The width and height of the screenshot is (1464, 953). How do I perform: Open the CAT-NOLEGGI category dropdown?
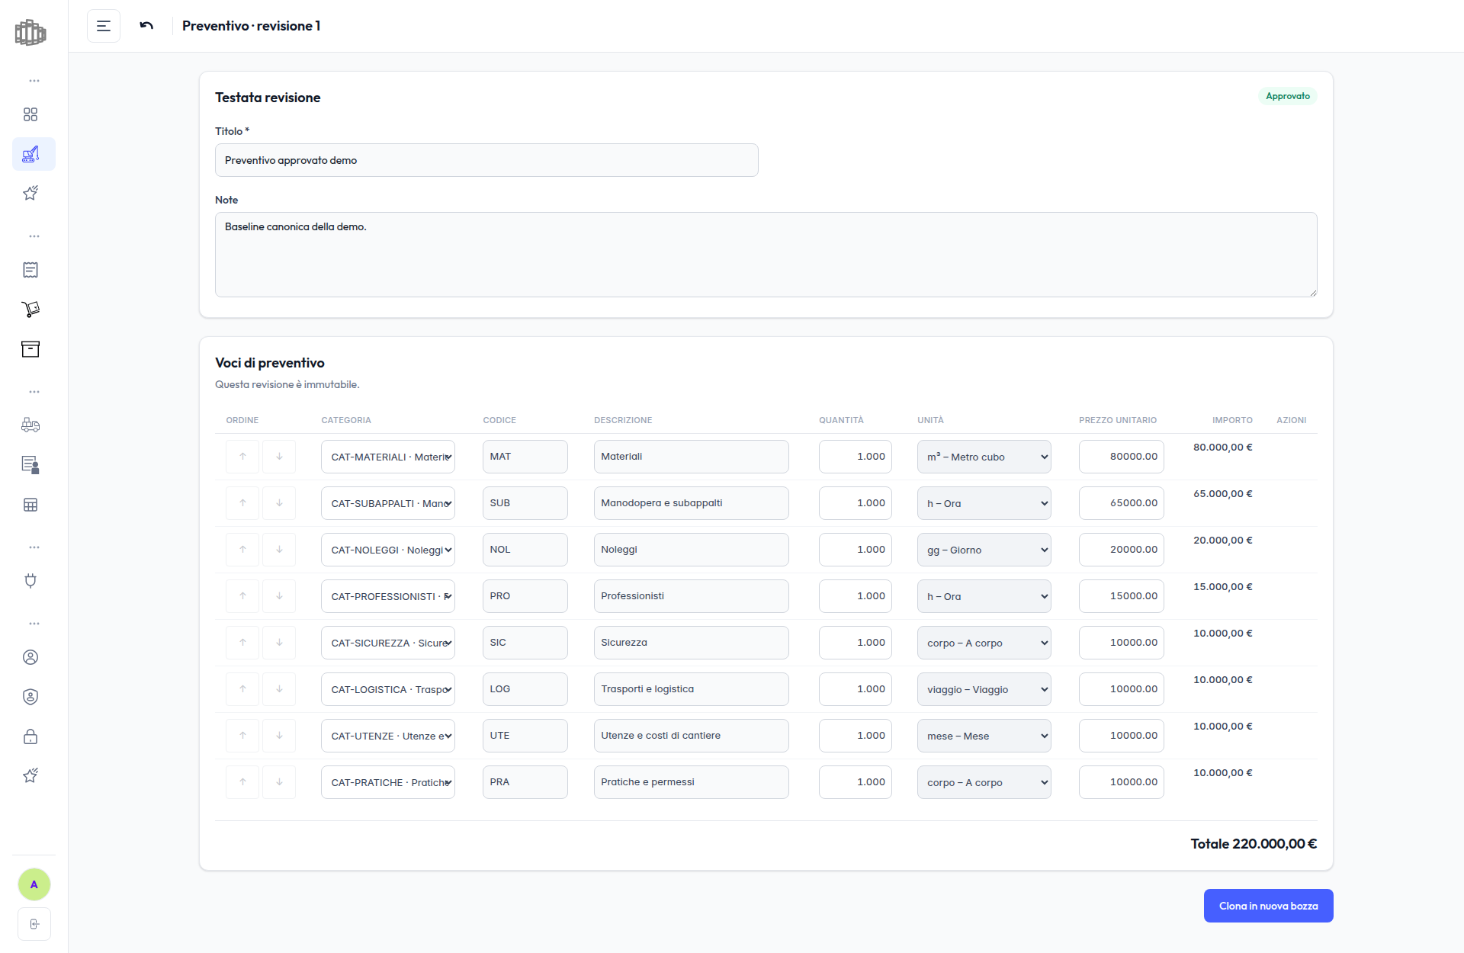(388, 550)
